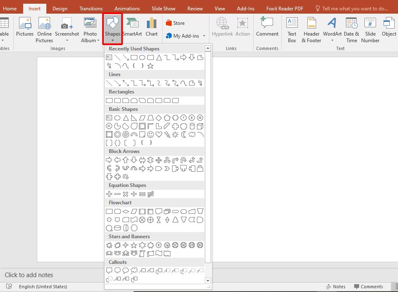This screenshot has width=398, height=292.
Task: Choose the Division sign equation shape
Action: coord(134,194)
